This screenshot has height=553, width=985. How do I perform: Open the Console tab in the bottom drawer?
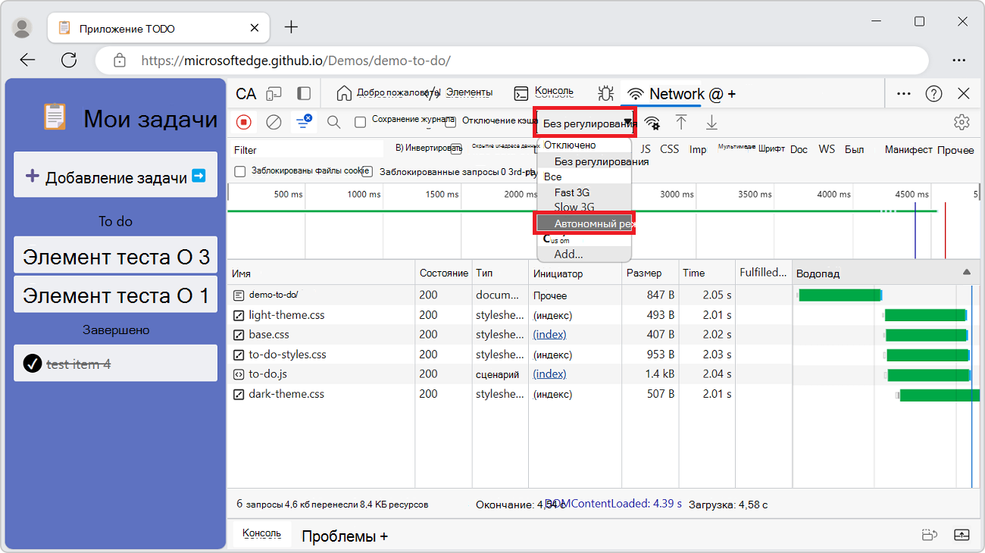(261, 534)
